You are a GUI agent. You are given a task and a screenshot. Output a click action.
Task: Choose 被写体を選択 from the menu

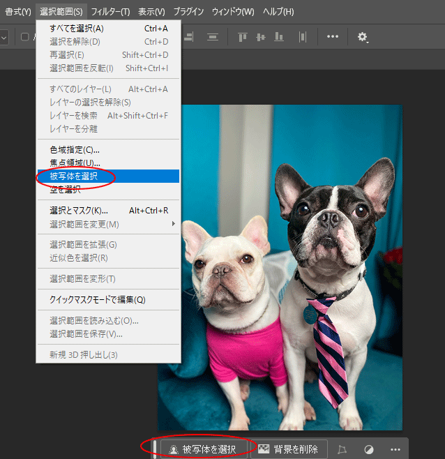(x=73, y=176)
